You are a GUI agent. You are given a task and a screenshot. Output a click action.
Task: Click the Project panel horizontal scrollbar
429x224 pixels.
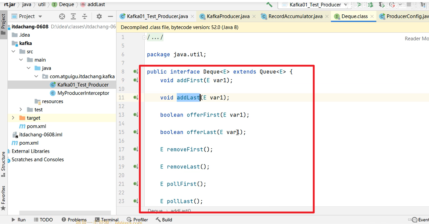65,213
